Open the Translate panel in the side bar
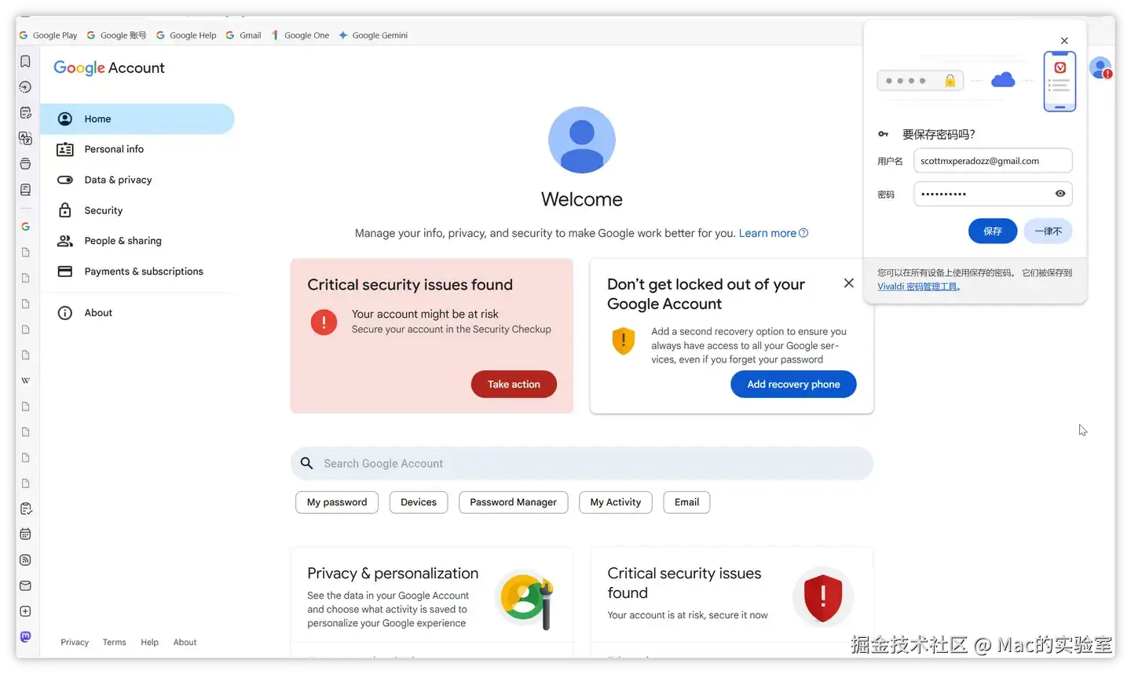 coord(25,138)
